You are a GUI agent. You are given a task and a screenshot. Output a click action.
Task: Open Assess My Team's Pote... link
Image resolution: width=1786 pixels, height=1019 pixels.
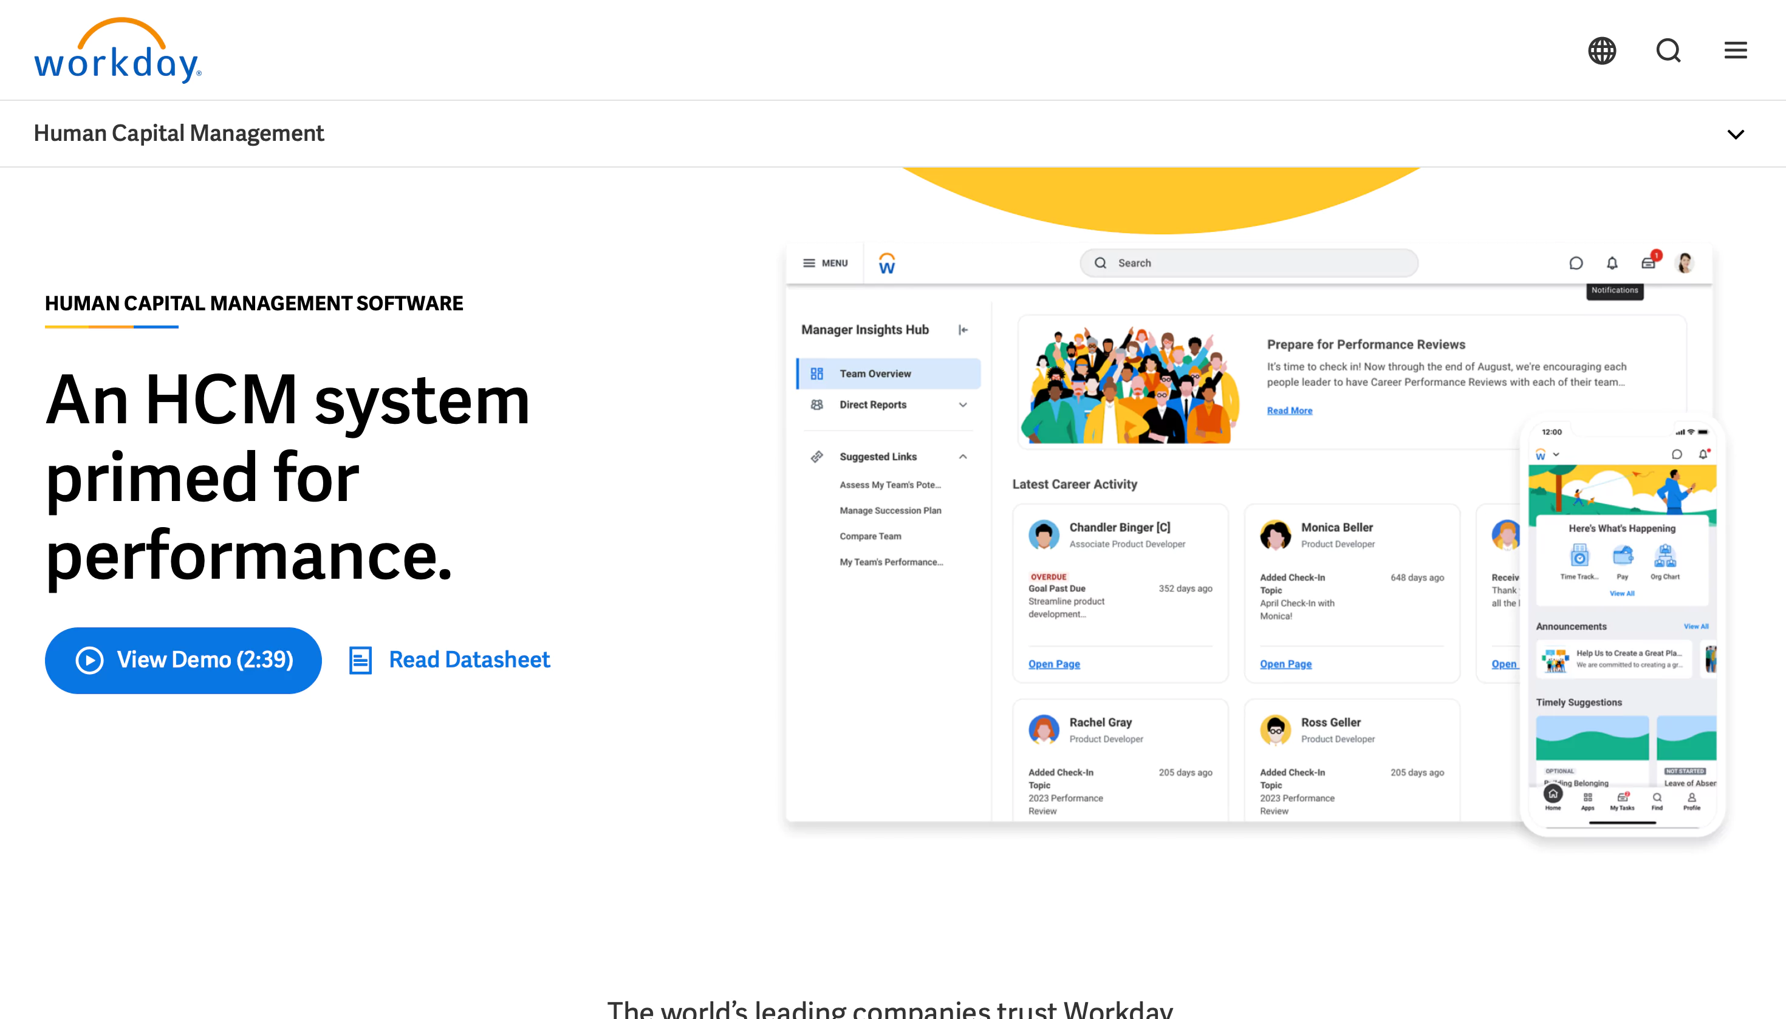(x=890, y=485)
